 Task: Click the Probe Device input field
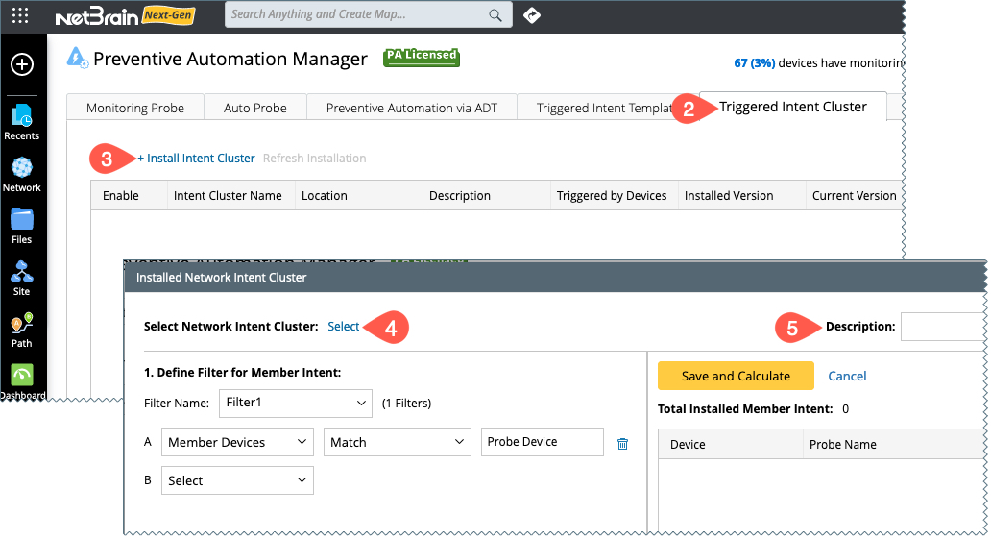coord(542,442)
